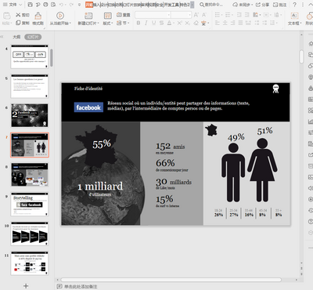This screenshot has width=313, height=290.
Task: Click the slide panel vertical scrollbar
Action: click(52, 58)
